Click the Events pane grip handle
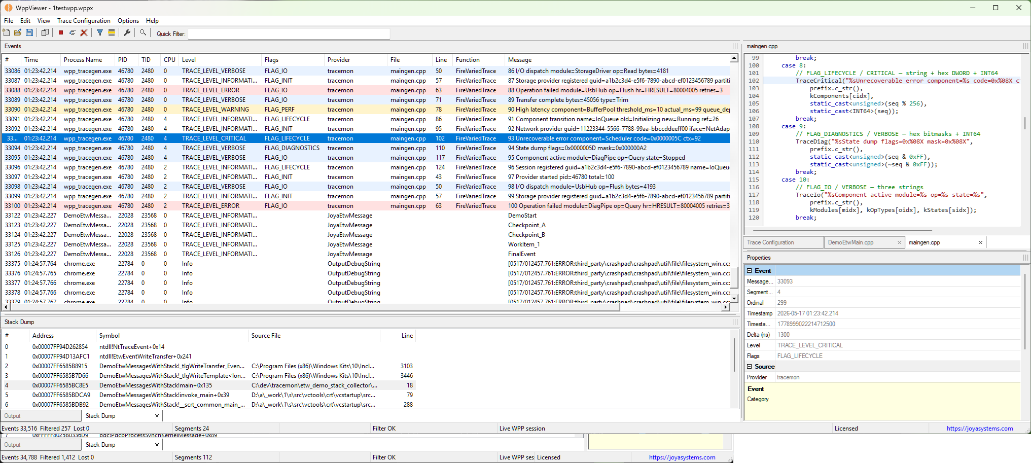1031x463 pixels. (x=735, y=46)
